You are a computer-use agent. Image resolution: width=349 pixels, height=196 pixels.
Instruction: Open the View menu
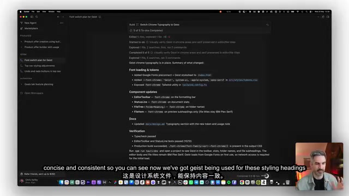pyautogui.click(x=44, y=11)
